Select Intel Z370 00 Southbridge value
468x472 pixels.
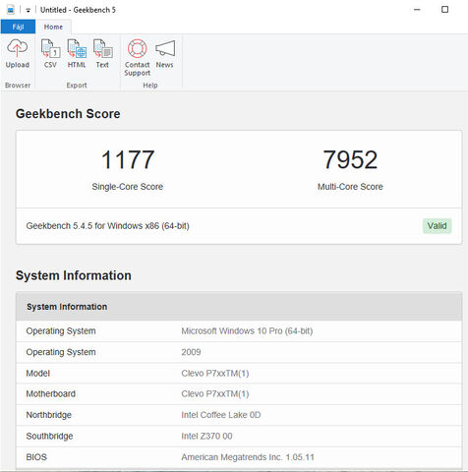point(206,436)
